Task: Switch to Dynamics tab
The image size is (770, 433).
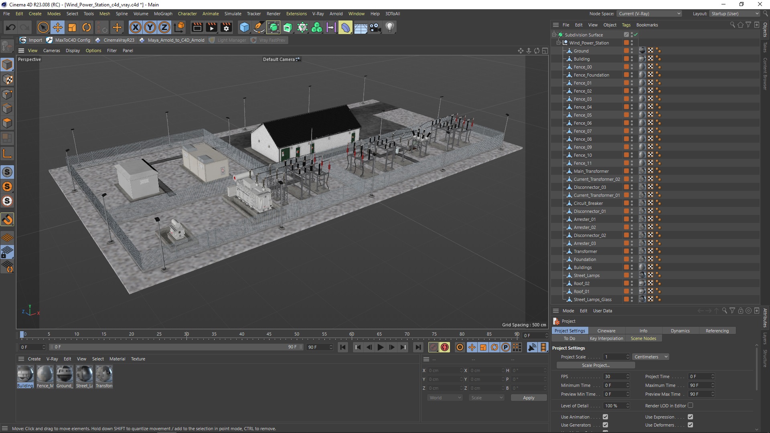Action: (x=680, y=331)
